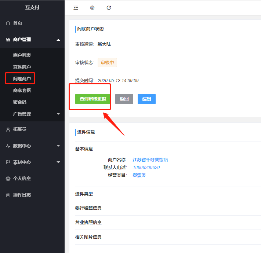Click the grid icon beside 商户管理
The image size is (261, 253).
pos(8,40)
